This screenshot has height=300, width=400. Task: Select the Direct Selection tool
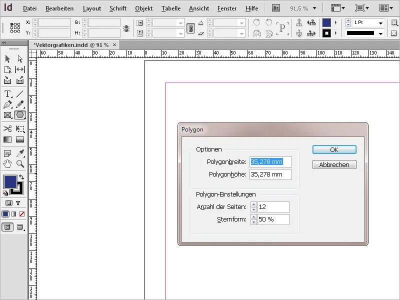point(20,59)
